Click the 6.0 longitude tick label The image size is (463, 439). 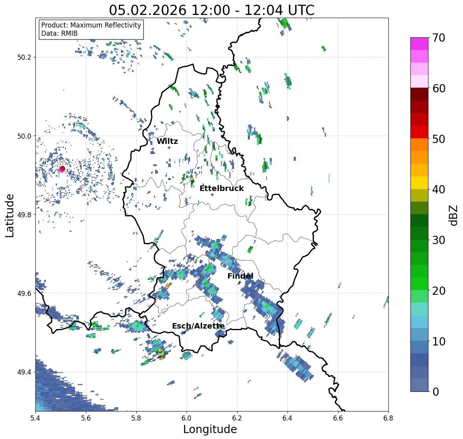tap(187, 418)
